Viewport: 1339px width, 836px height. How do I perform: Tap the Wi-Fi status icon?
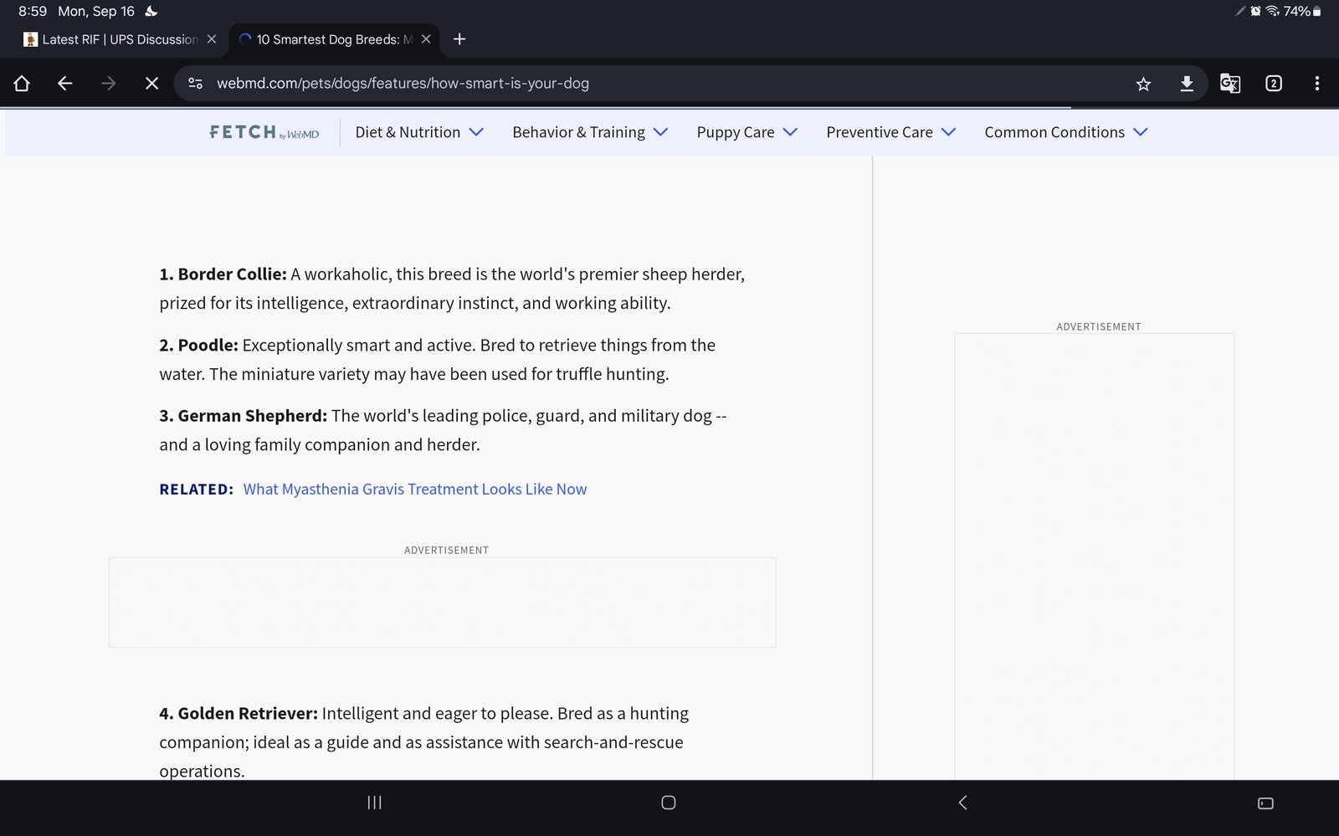tap(1273, 11)
